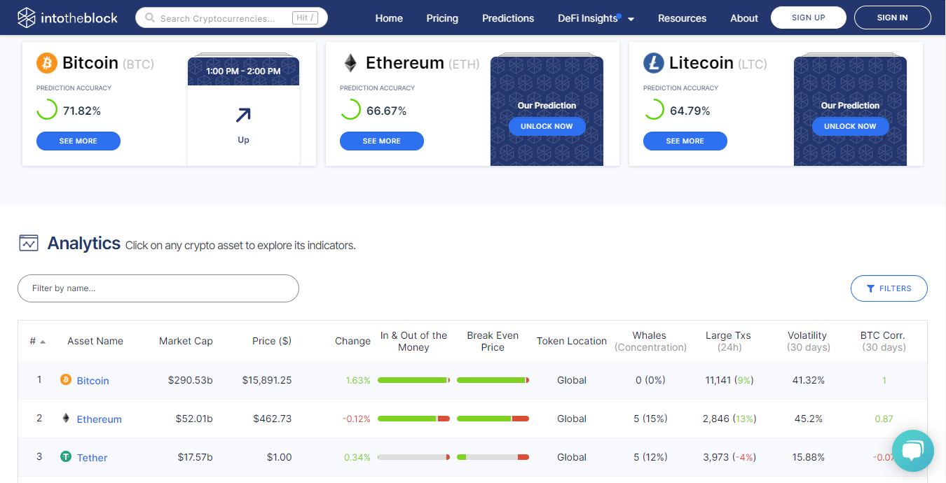Open the Bitcoin asset link

coord(93,381)
